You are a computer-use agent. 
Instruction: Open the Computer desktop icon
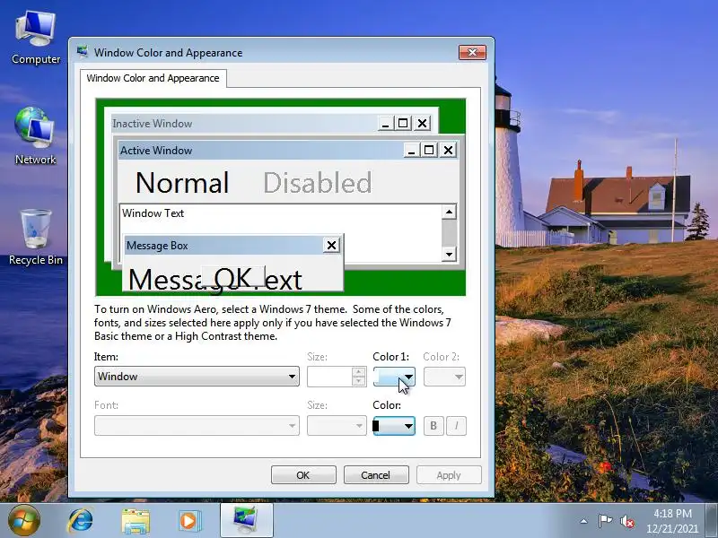[36, 38]
